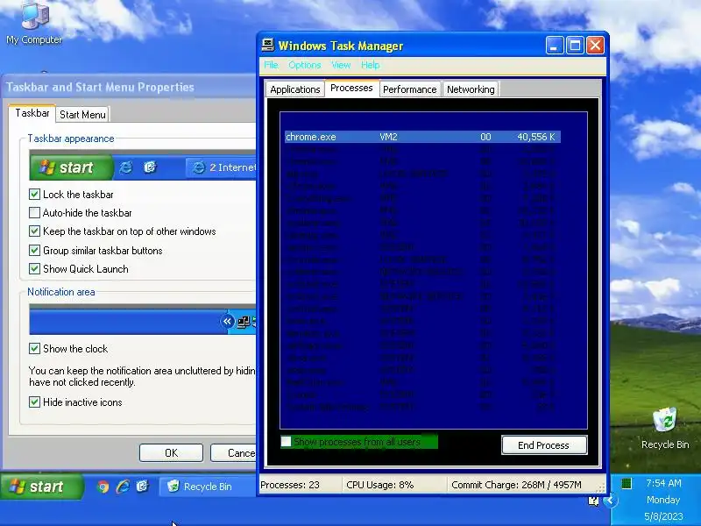Image resolution: width=701 pixels, height=526 pixels.
Task: Click Cancel in Taskbar Properties dialog
Action: [233, 452]
